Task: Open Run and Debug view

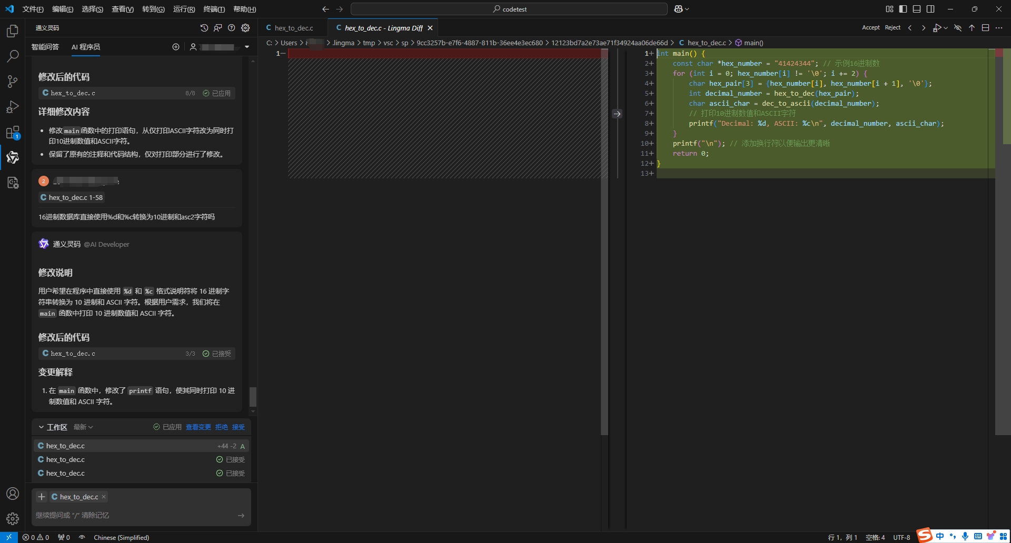Action: pyautogui.click(x=13, y=107)
